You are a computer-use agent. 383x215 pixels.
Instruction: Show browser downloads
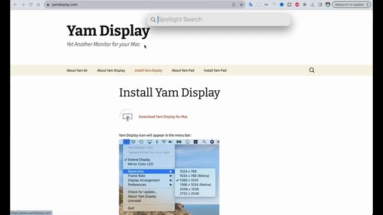(312, 5)
